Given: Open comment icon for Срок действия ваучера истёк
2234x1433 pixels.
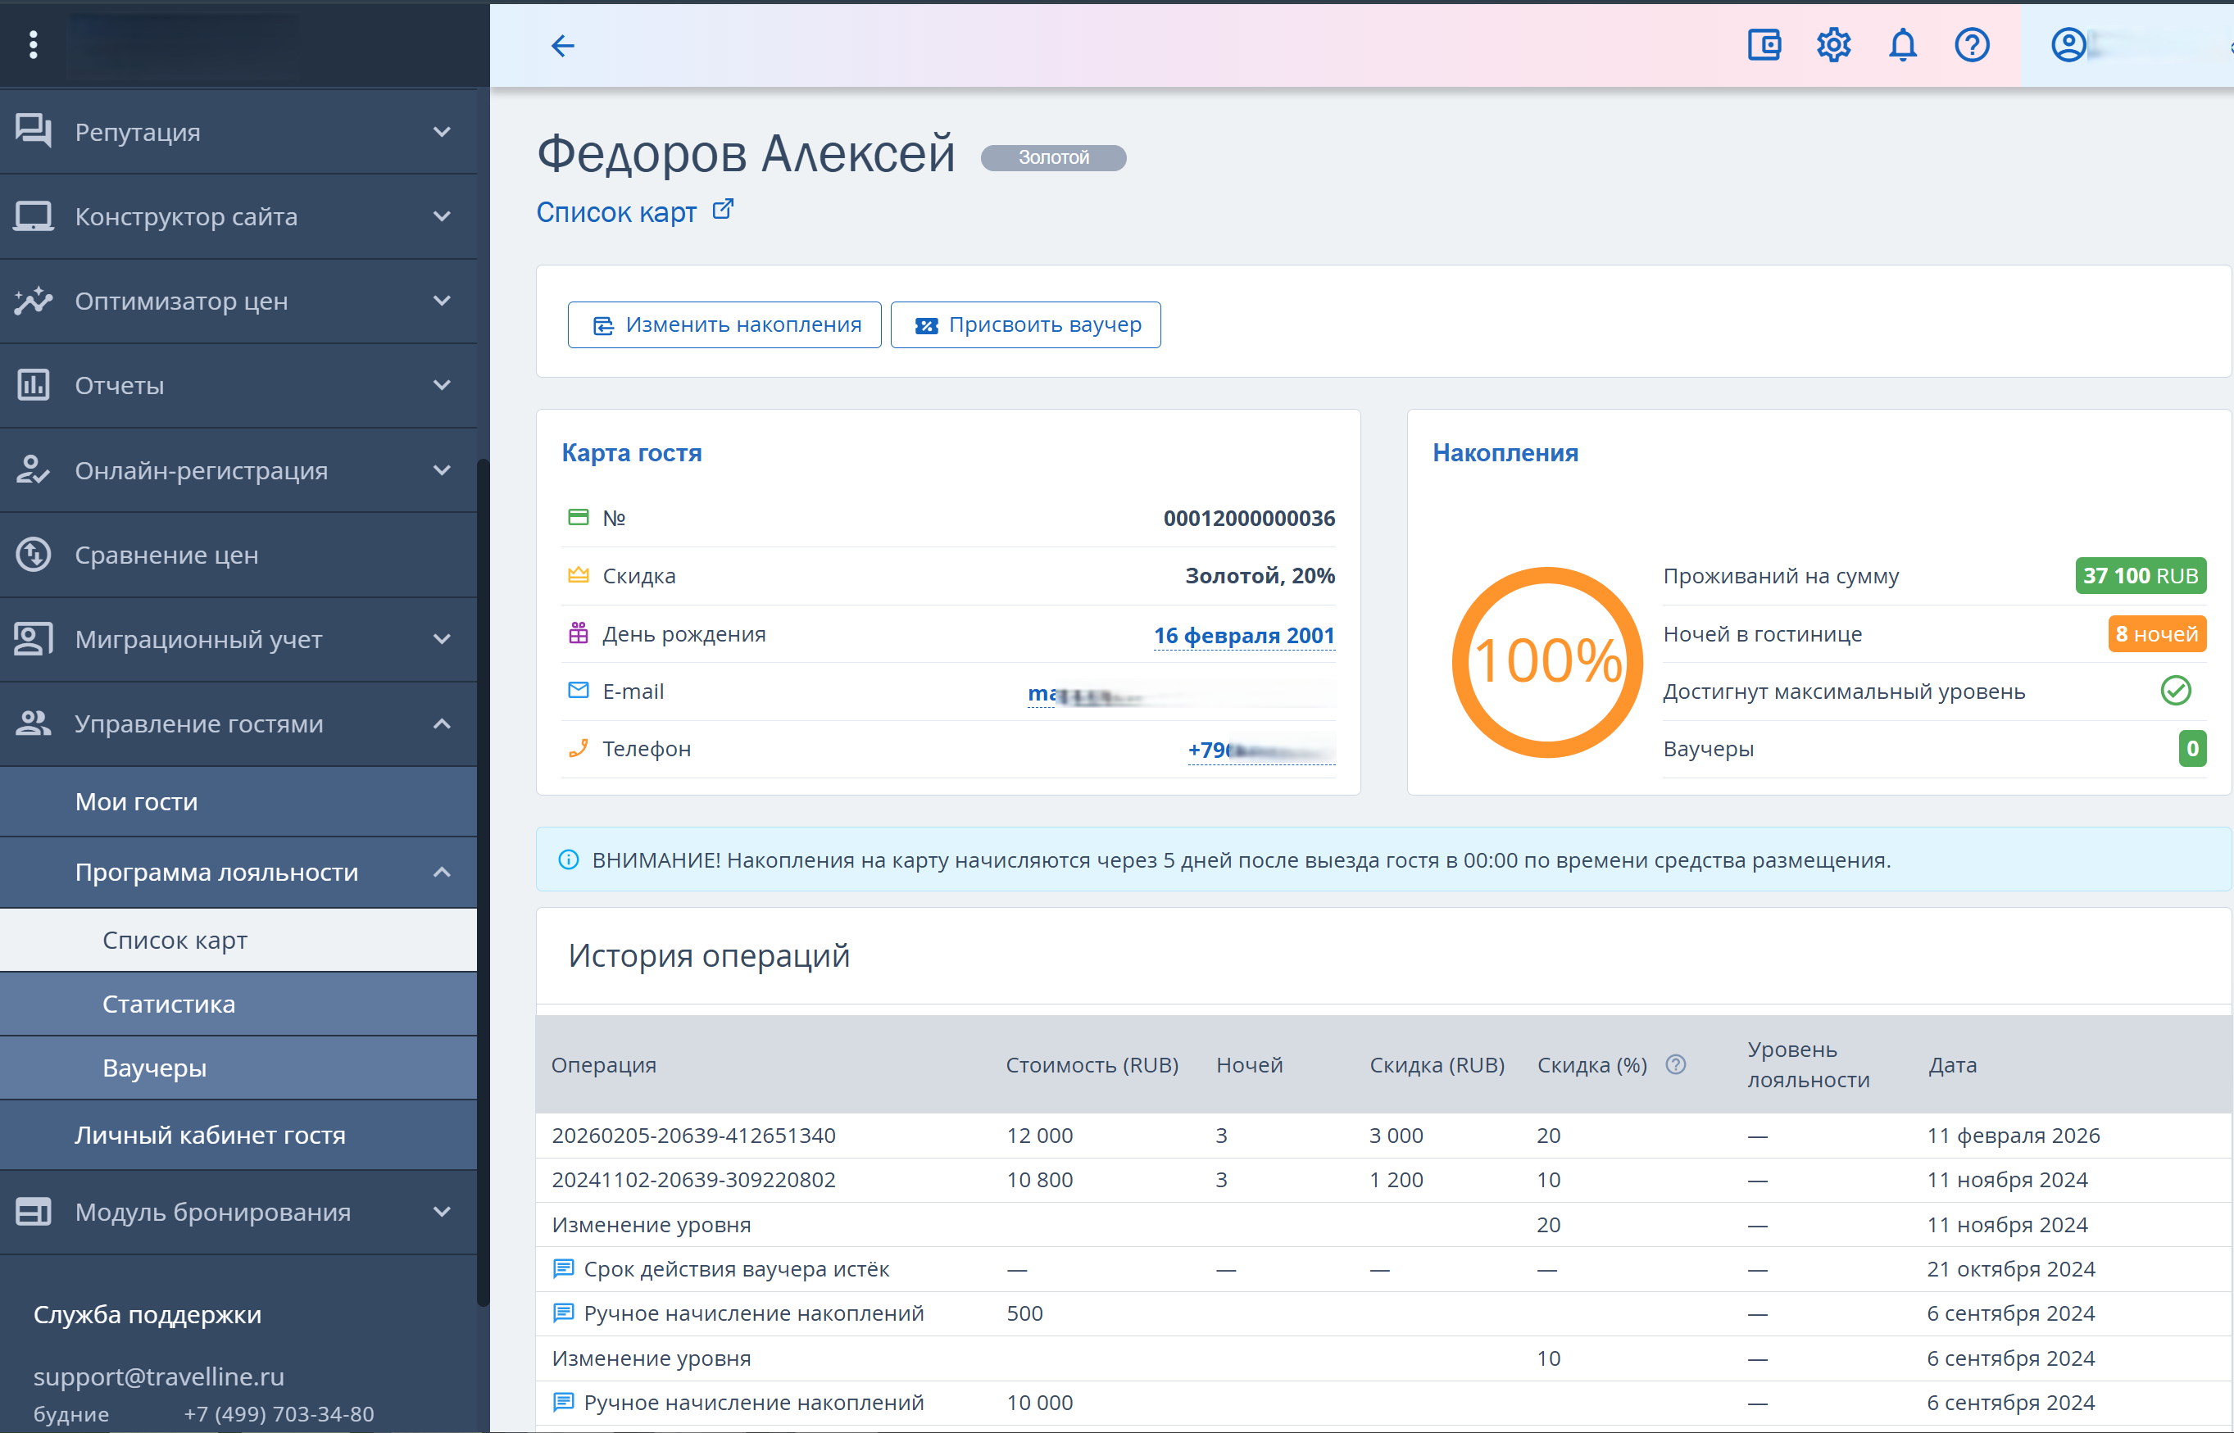Looking at the screenshot, I should 563,1268.
